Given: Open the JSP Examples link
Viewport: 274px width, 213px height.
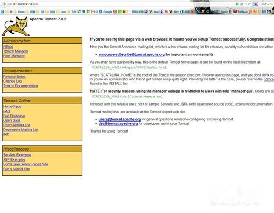Looking at the screenshot, I should (x=14, y=159).
